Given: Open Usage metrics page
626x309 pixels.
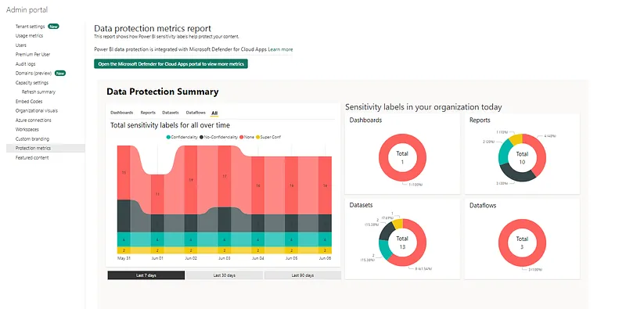Looking at the screenshot, I should 29,36.
